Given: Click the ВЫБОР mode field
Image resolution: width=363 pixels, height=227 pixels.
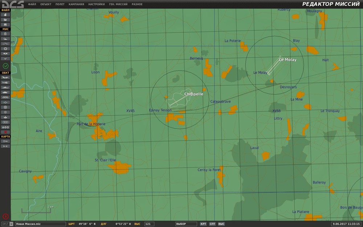Looking at the screenshot, I should click(186, 224).
